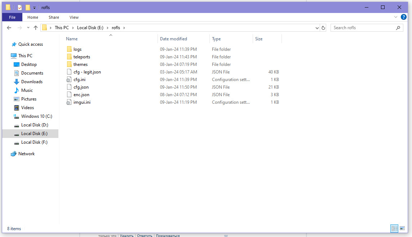Select the logs folder icon

coord(69,49)
